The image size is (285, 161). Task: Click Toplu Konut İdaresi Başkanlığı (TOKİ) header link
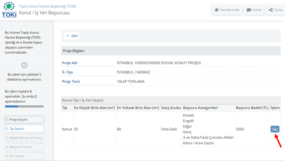(47, 6)
